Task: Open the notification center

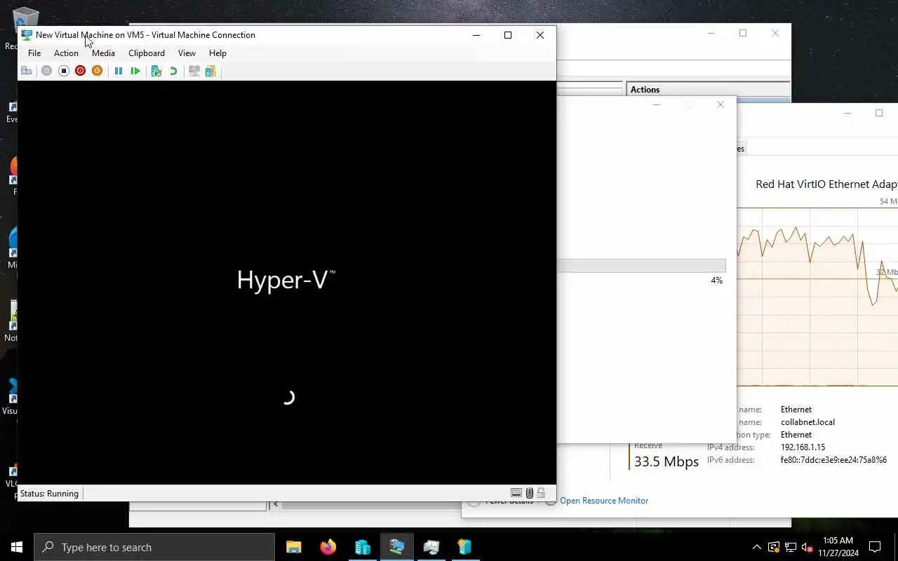Action: click(875, 547)
